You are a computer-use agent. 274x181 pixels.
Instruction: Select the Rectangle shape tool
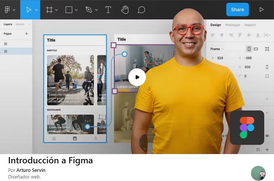tap(69, 10)
